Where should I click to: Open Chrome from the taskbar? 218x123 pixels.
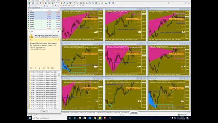click(x=95, y=118)
